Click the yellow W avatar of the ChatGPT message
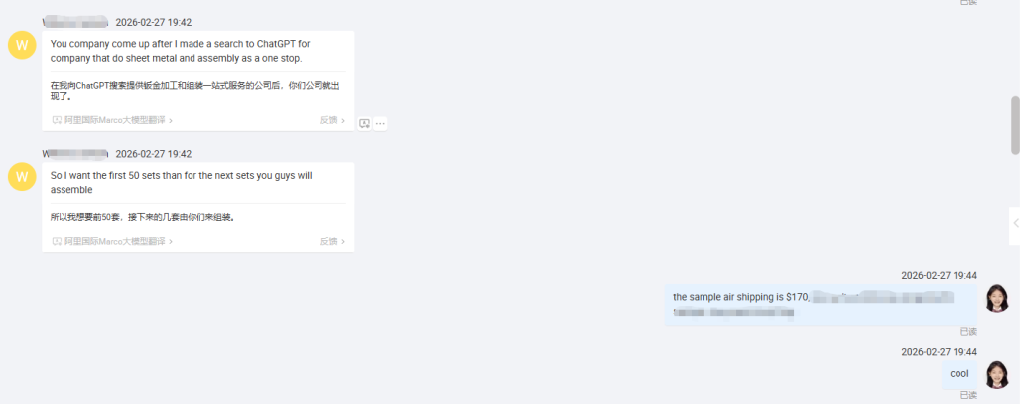 [x=22, y=45]
